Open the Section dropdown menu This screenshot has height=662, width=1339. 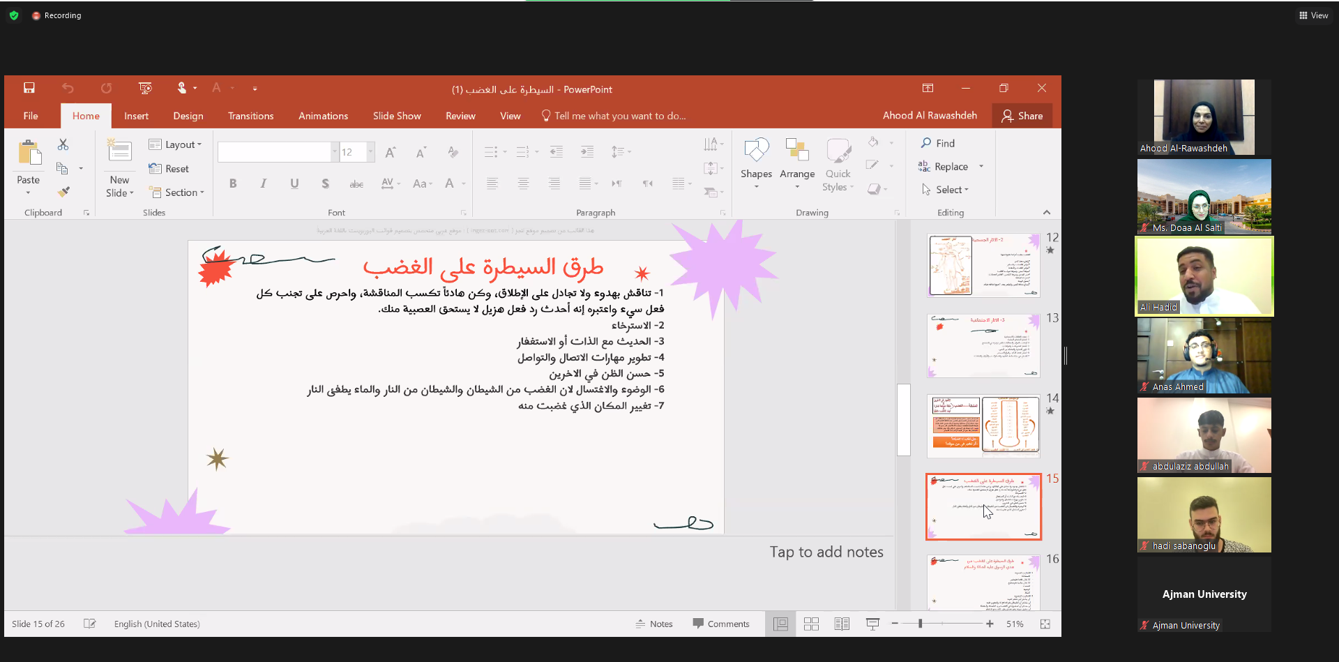click(176, 193)
